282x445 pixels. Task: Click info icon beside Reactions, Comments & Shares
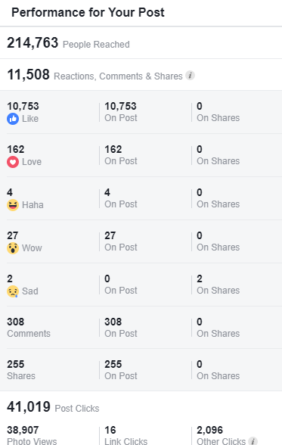[x=191, y=76]
